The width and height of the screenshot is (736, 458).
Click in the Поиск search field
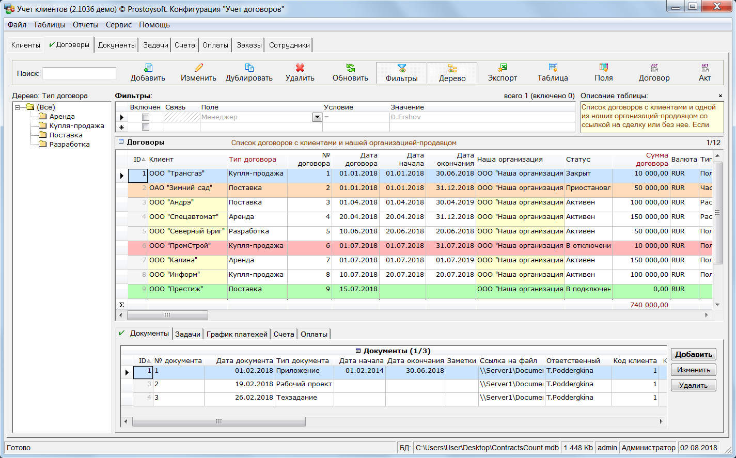coord(79,73)
